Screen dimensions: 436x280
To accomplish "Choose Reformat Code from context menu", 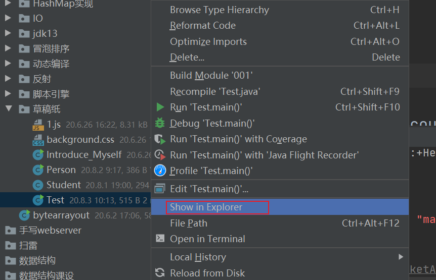I will 202,26.
